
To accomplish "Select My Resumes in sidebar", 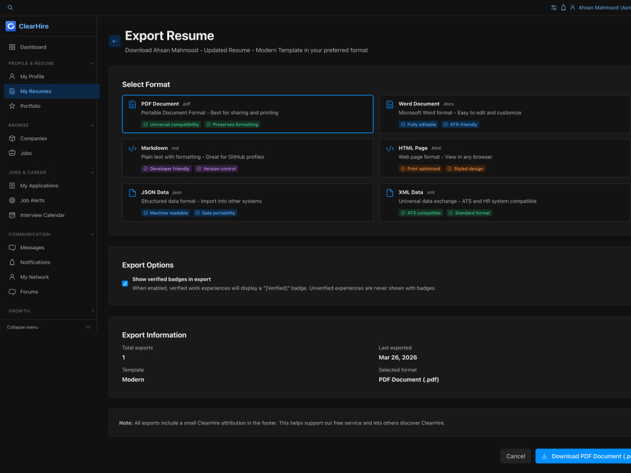I will click(x=52, y=91).
